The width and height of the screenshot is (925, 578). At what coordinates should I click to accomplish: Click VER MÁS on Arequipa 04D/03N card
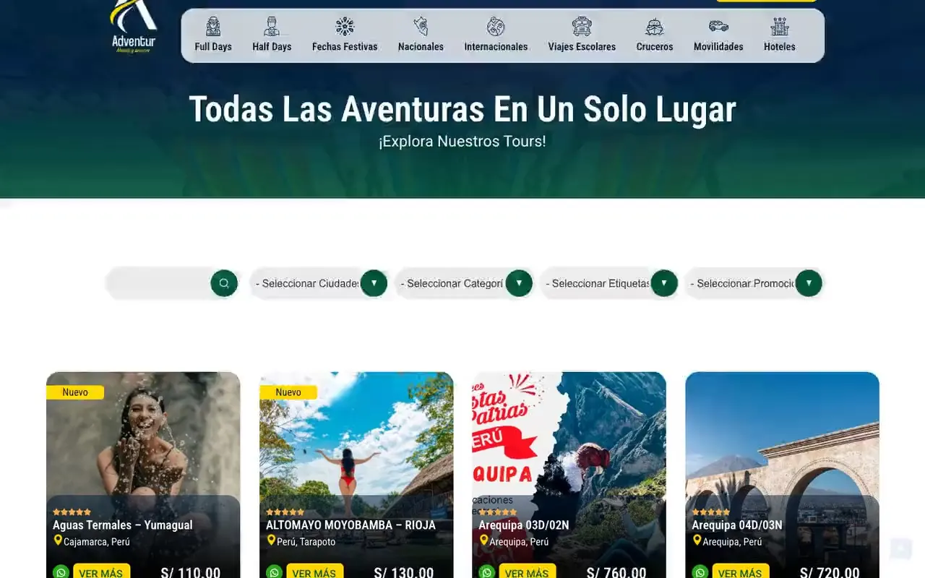740,572
